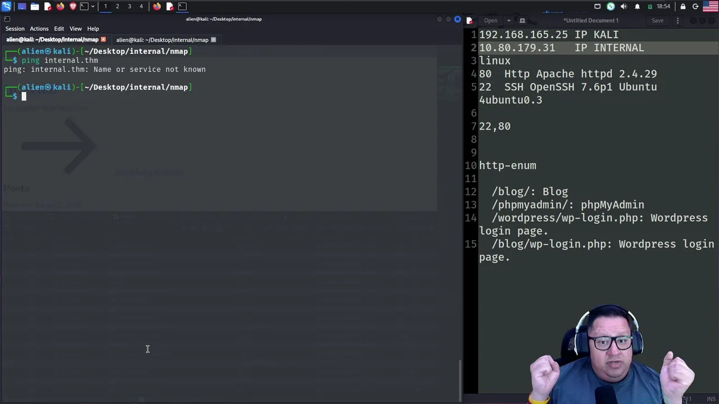
Task: Close the terminal window with blue X
Action: [457, 20]
